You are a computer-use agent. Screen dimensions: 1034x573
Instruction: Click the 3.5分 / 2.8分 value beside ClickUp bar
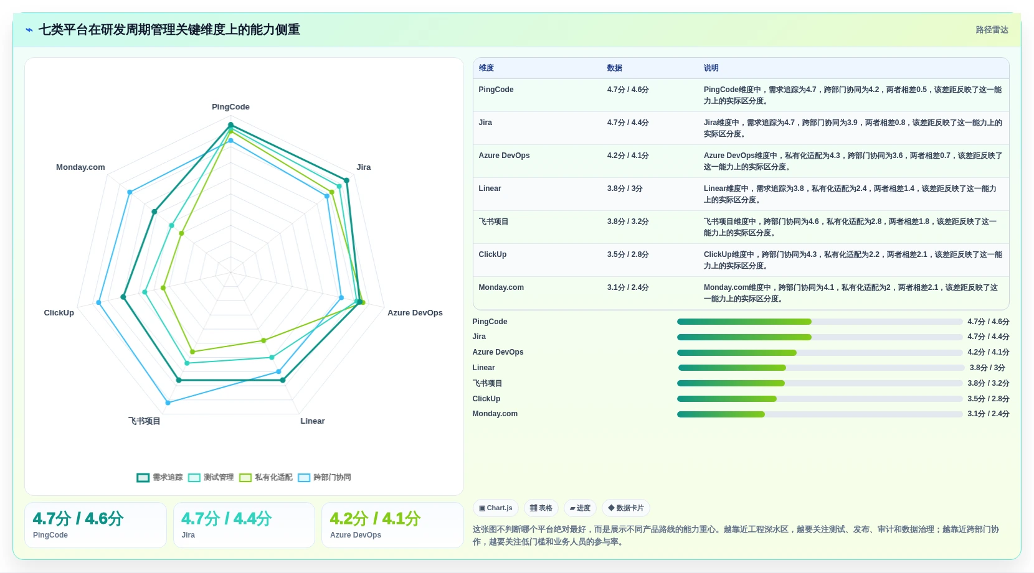click(989, 399)
